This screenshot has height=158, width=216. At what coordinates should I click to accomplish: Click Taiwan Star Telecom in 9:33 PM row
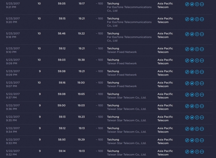pyautogui.click(x=127, y=143)
